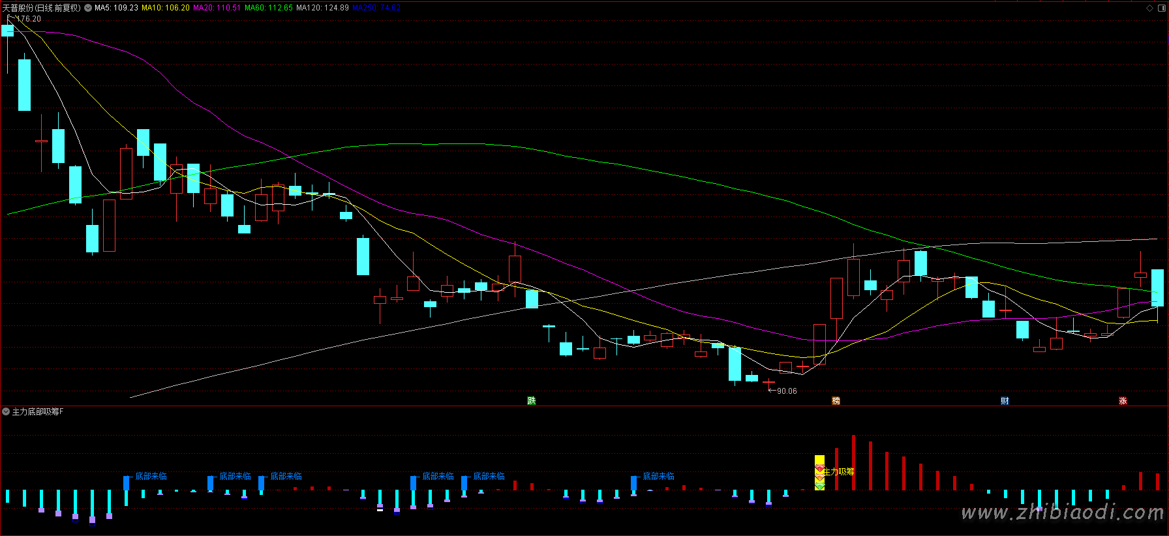Click the 176.20 high price label

click(29, 19)
